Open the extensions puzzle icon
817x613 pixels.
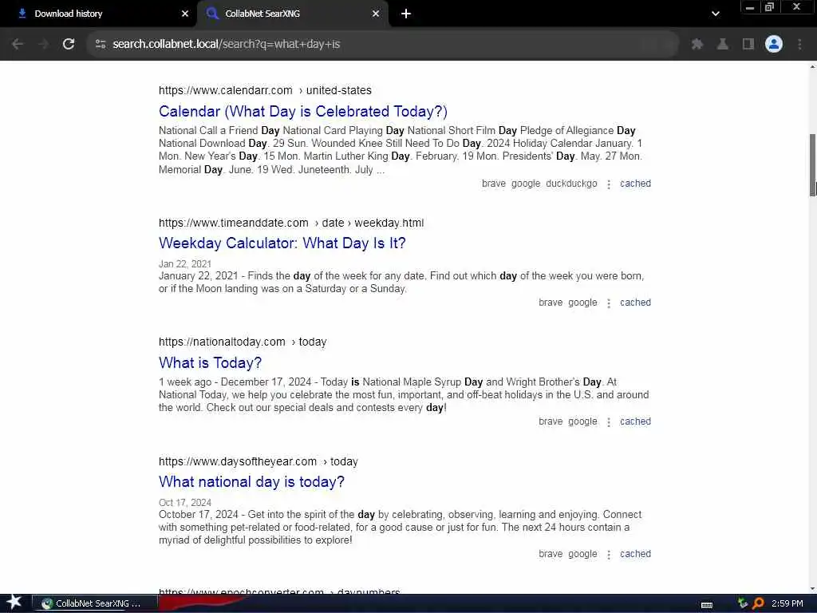697,45
